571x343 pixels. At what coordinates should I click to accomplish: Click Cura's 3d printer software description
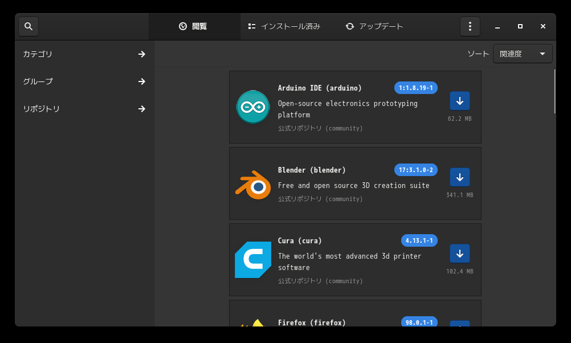[x=349, y=262]
